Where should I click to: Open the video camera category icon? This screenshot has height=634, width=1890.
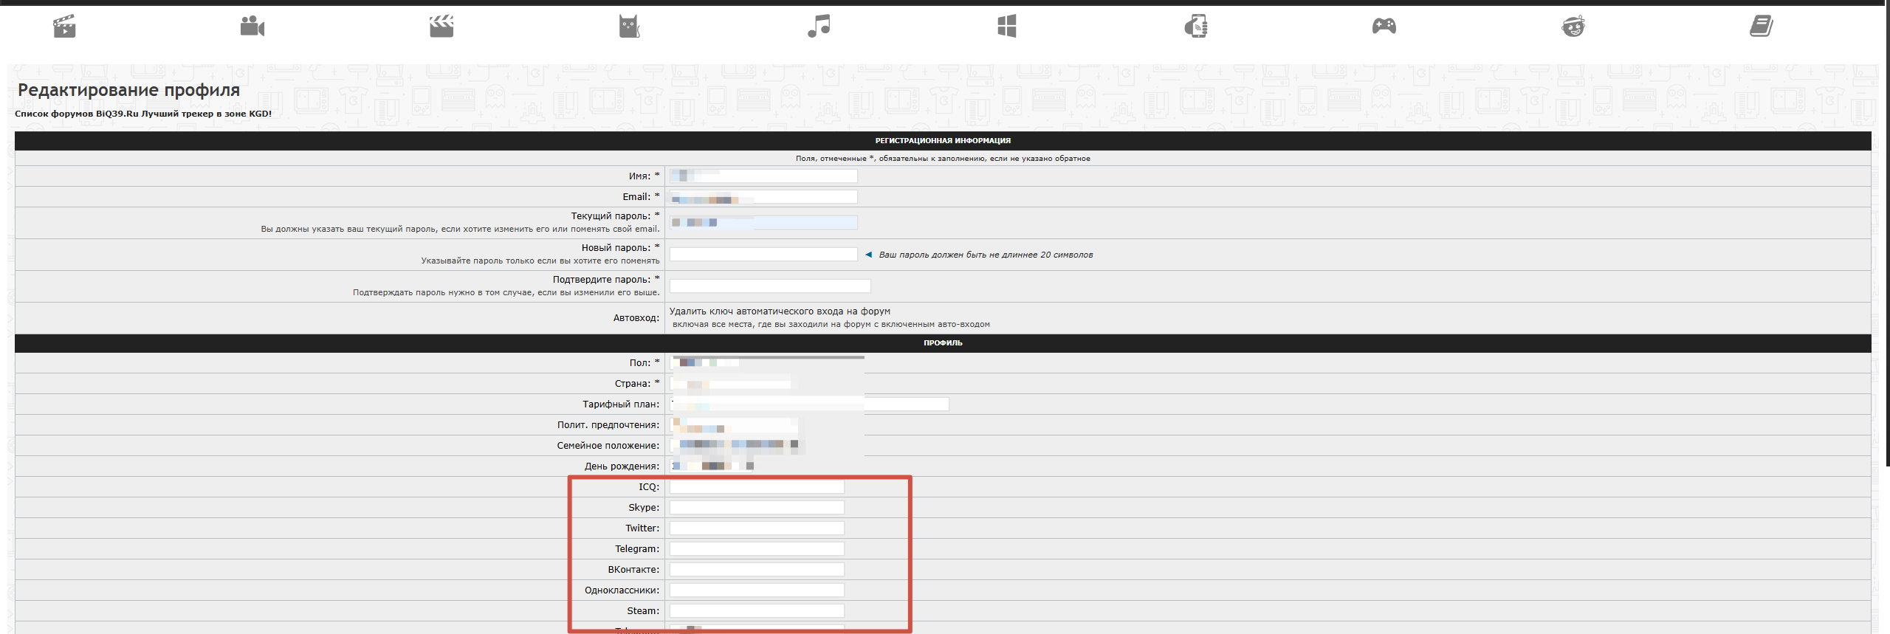coord(252,27)
